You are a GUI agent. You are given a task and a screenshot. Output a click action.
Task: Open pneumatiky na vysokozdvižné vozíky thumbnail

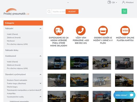coord(57,80)
